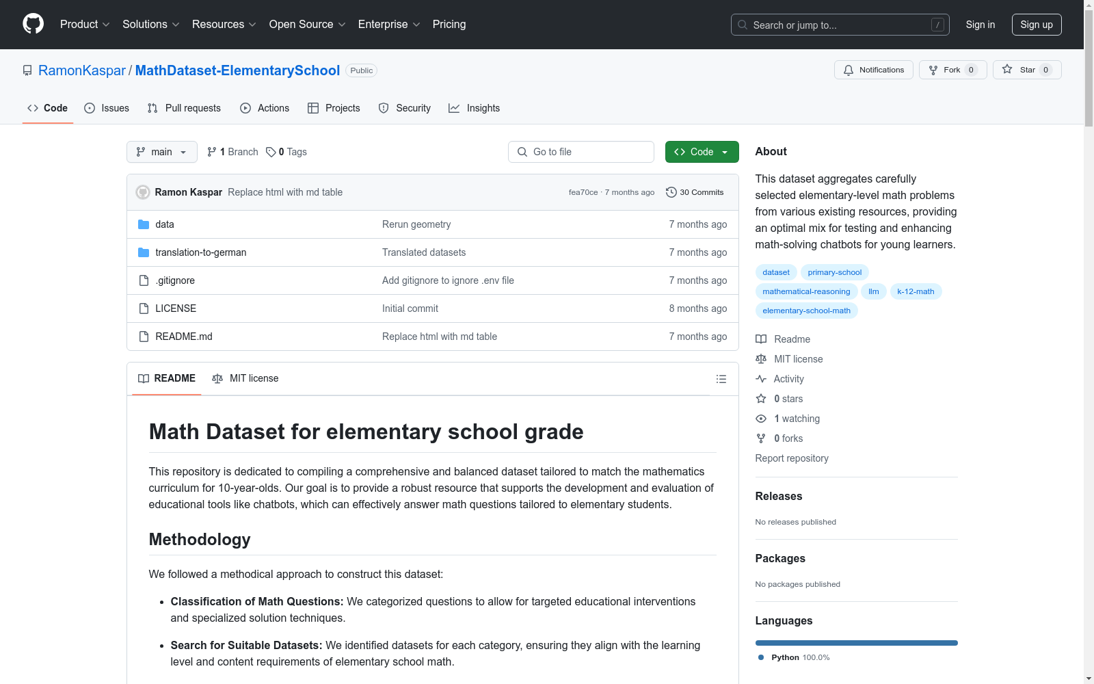This screenshot has height=684, width=1094.
Task: Click Report repository link
Action: (x=792, y=458)
